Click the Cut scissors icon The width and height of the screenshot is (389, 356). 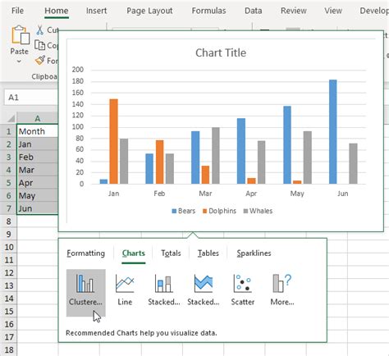[40, 30]
